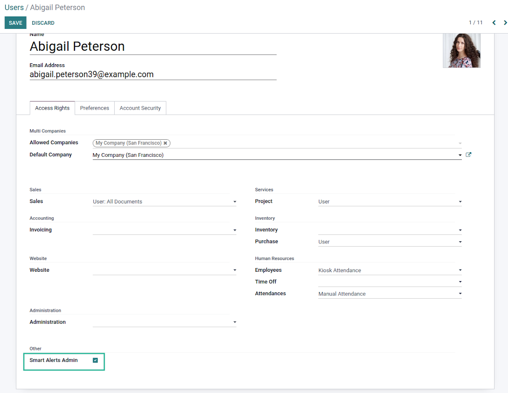Click the Email Address input field
508x393 pixels.
tap(153, 75)
